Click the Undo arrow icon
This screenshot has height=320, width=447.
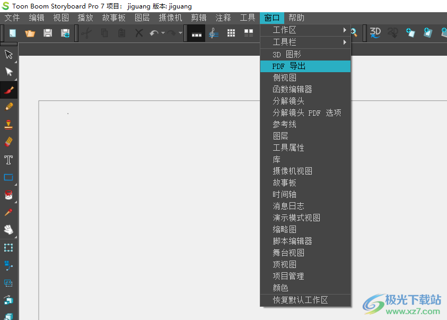(x=154, y=33)
